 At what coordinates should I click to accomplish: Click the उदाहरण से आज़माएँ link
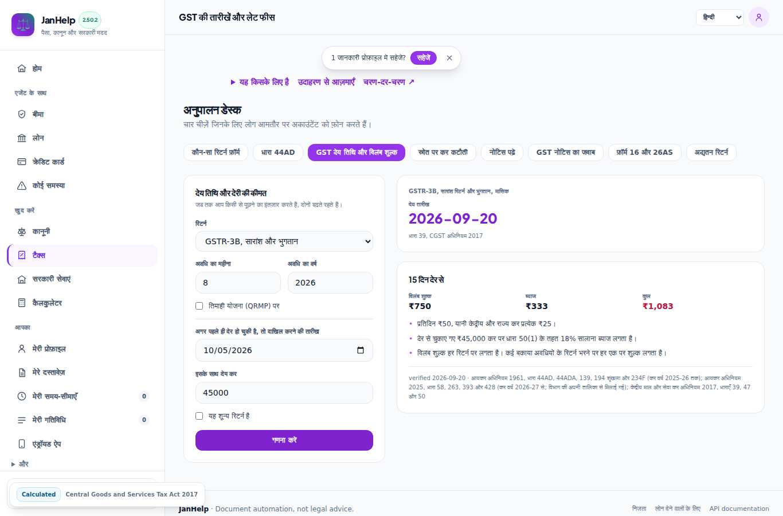[x=326, y=82]
